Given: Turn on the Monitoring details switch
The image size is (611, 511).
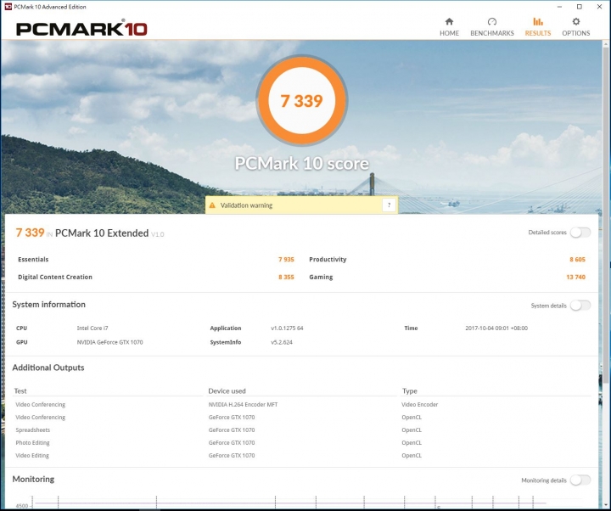Looking at the screenshot, I should pyautogui.click(x=580, y=480).
